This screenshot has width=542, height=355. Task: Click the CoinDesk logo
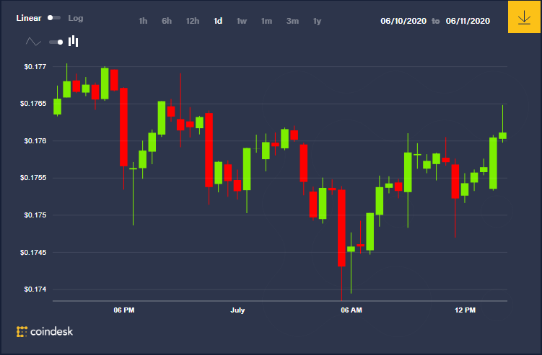(x=45, y=331)
